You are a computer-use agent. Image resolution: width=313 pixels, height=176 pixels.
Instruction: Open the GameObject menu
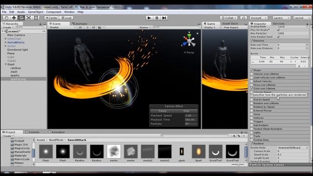pos(36,12)
